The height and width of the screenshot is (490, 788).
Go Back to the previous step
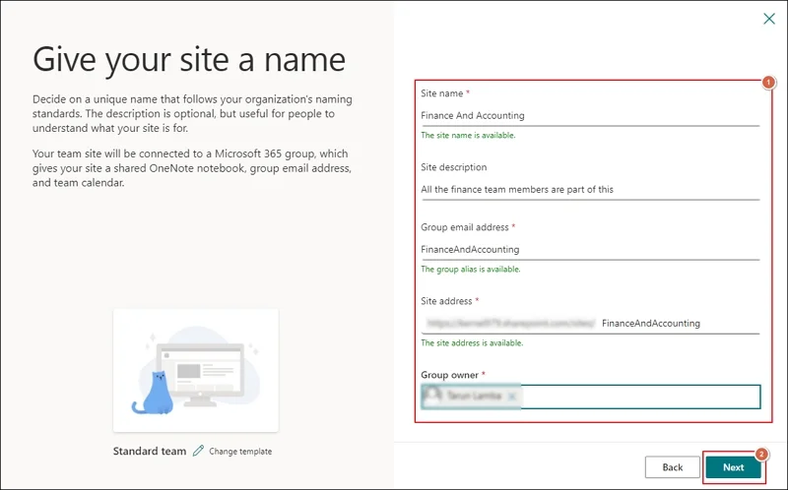(x=672, y=467)
